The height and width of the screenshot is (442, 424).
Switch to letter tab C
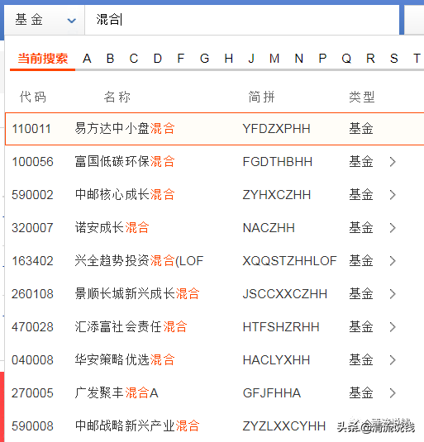(134, 59)
